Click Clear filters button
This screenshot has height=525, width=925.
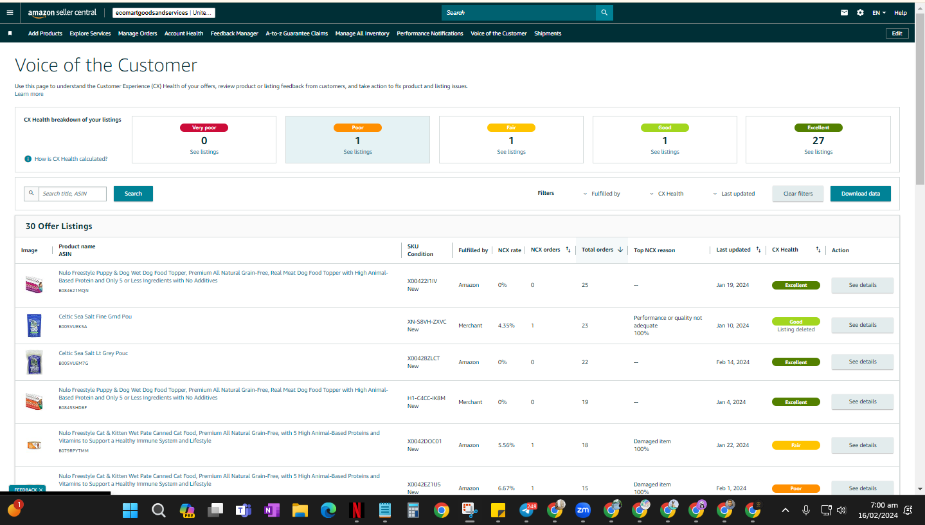coord(798,194)
